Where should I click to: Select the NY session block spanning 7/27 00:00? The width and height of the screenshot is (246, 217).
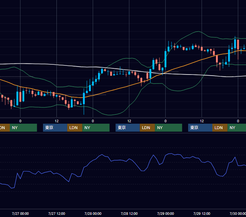click(23, 128)
